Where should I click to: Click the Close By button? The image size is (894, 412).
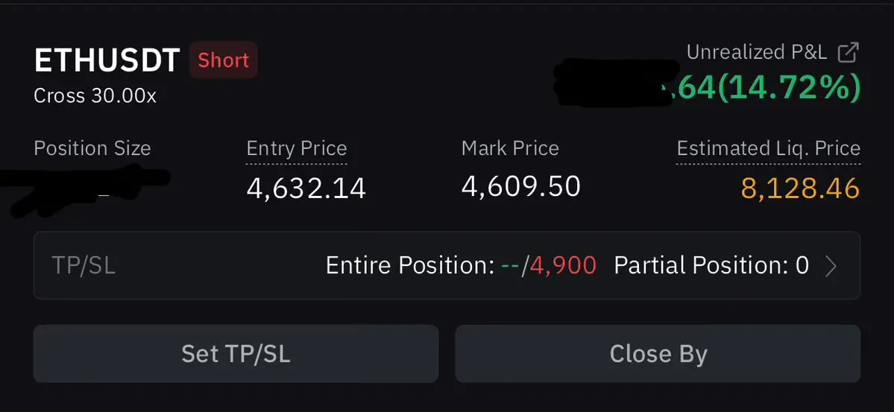pyautogui.click(x=658, y=354)
